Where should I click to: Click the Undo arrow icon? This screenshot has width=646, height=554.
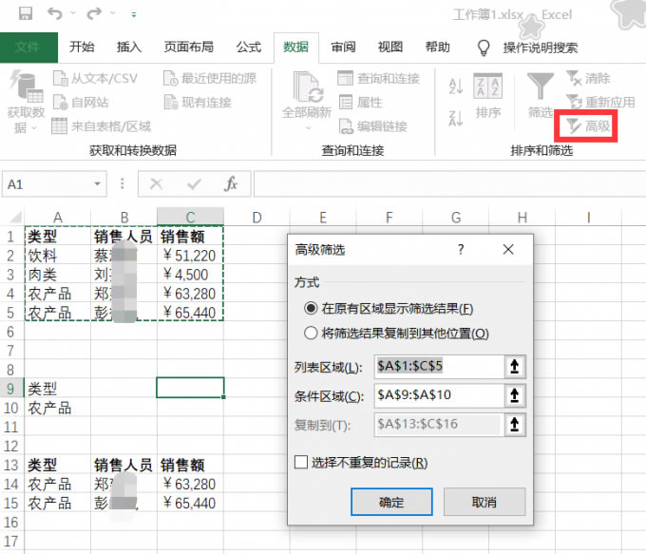tap(54, 14)
